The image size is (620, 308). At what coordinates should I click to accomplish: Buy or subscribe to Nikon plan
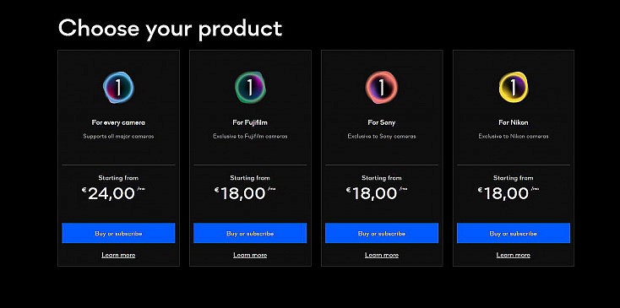pyautogui.click(x=514, y=233)
